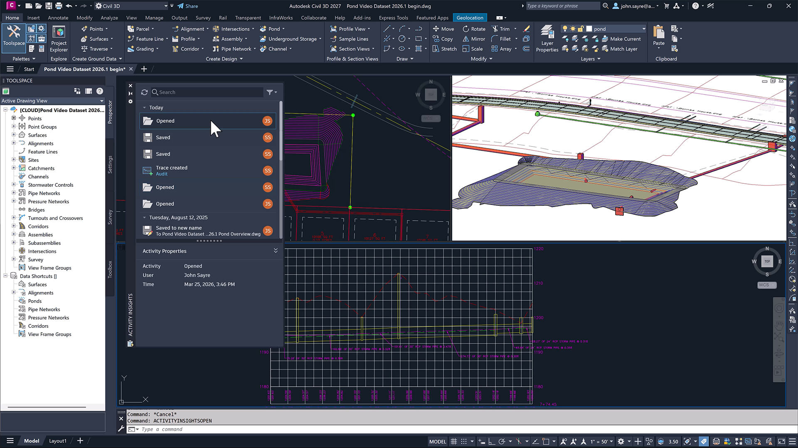The width and height of the screenshot is (798, 448).
Task: Select the Stormwater Controls tree item
Action: coord(50,185)
